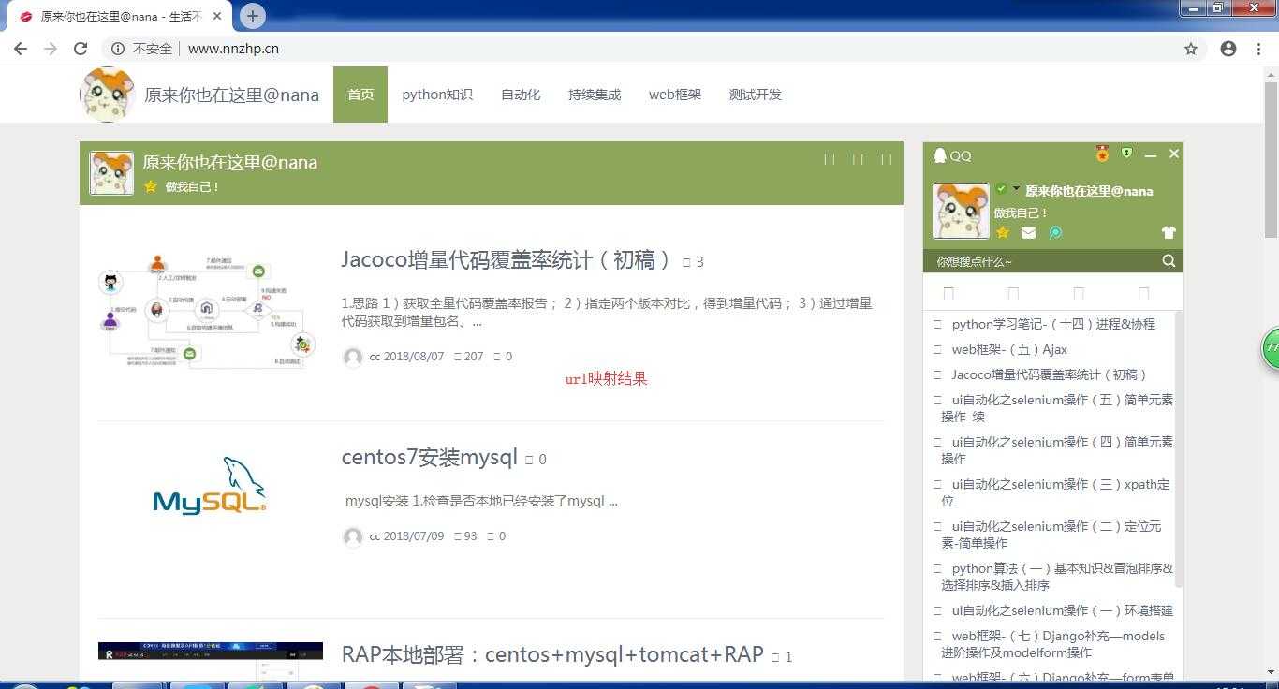Click the MySQL logo thumbnail
The image size is (1279, 689).
tap(210, 485)
